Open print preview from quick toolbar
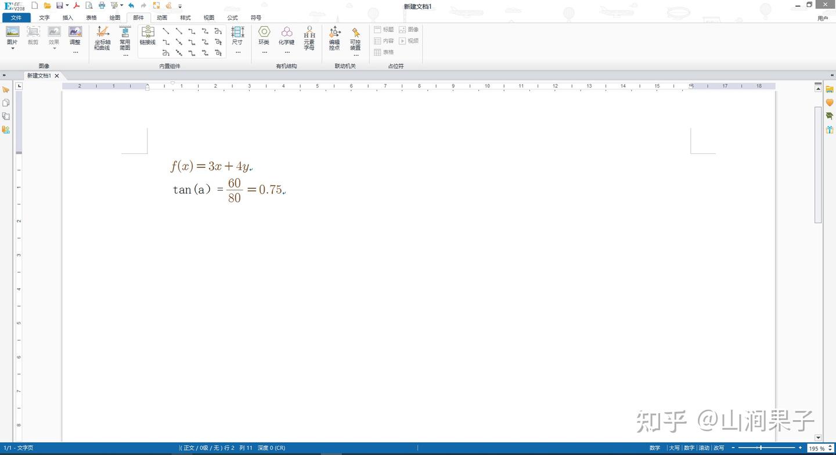Image resolution: width=836 pixels, height=455 pixels. [x=89, y=5]
